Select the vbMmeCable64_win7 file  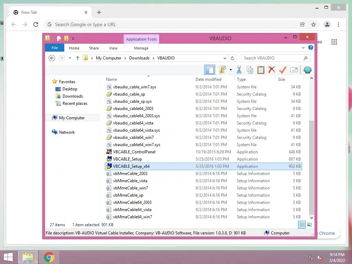[203, 217]
